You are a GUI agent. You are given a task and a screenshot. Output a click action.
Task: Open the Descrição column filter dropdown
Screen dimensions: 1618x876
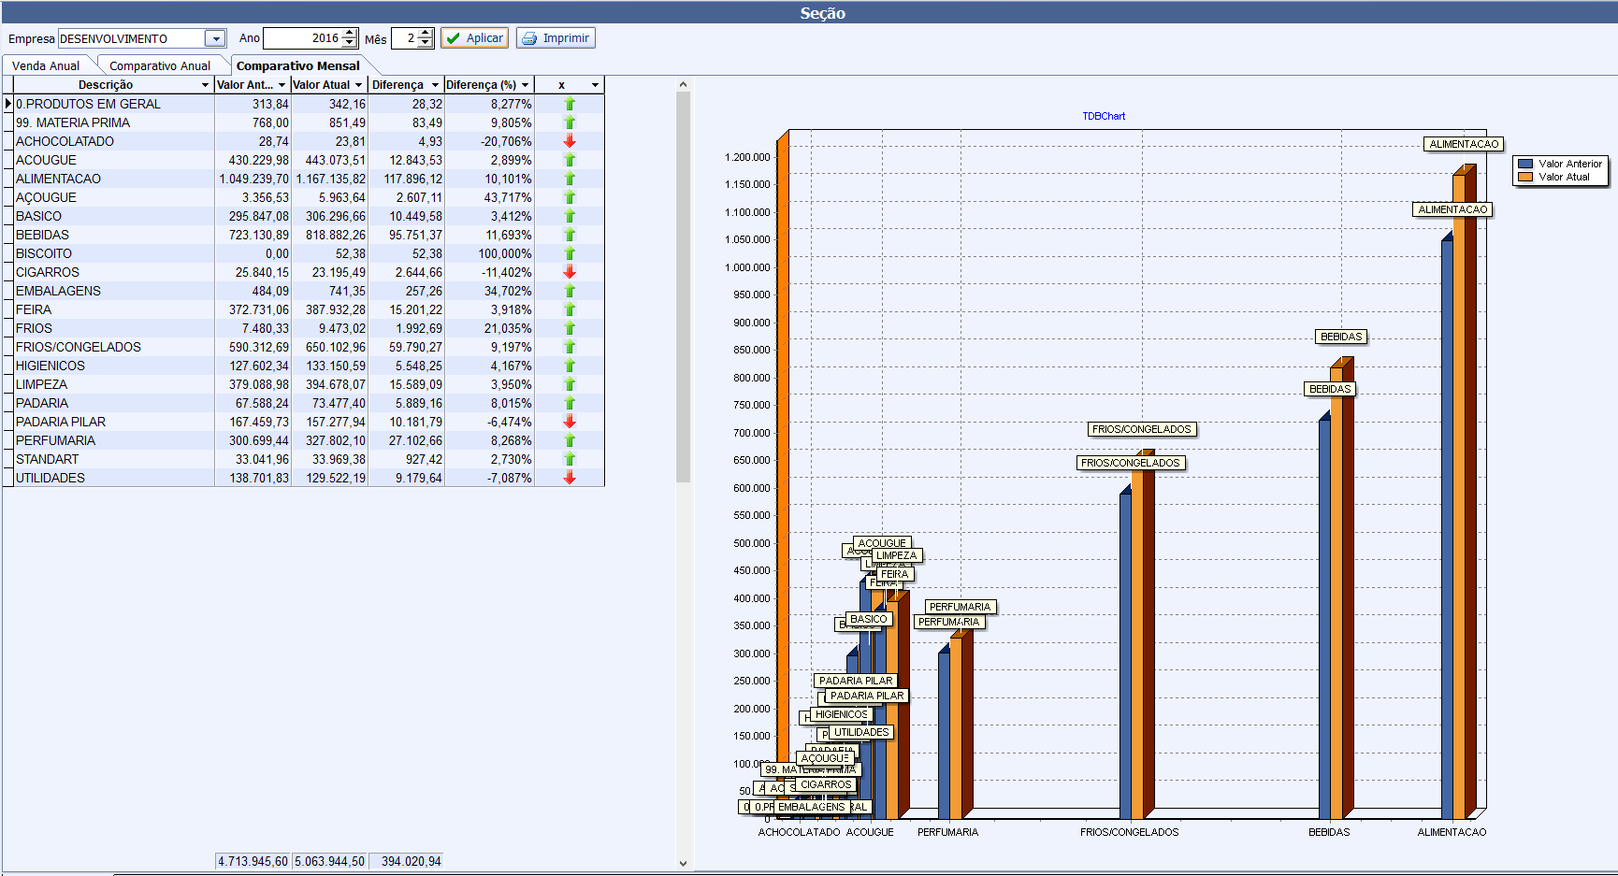click(x=206, y=85)
